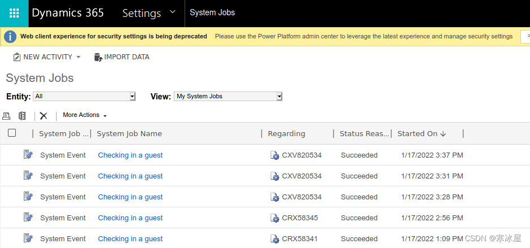Open Checking in a guest from 2:56 PM
The image size is (530, 248).
[x=130, y=218]
